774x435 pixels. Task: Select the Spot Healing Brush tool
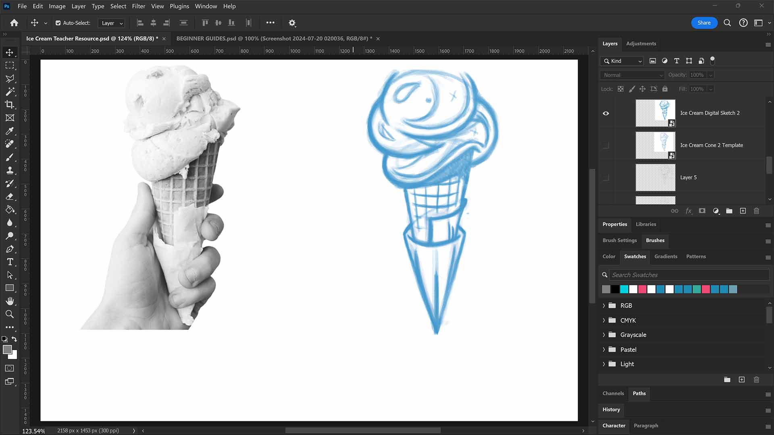[10, 144]
